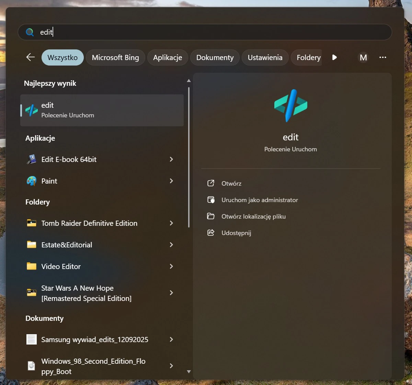Viewport: 412px width, 385px height.
Task: Expand Estate&Editorial folder chevron
Action: coord(171,245)
